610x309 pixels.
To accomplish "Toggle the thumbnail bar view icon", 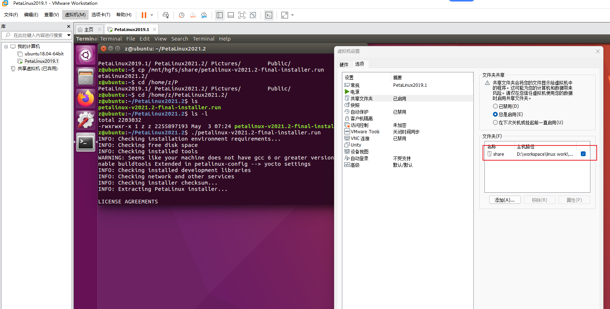I will (x=231, y=15).
